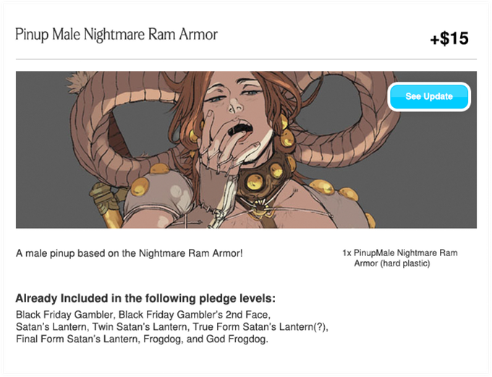This screenshot has width=492, height=377.
Task: Select the Pinup Male Nightmare Ram Armor title
Action: tap(116, 35)
